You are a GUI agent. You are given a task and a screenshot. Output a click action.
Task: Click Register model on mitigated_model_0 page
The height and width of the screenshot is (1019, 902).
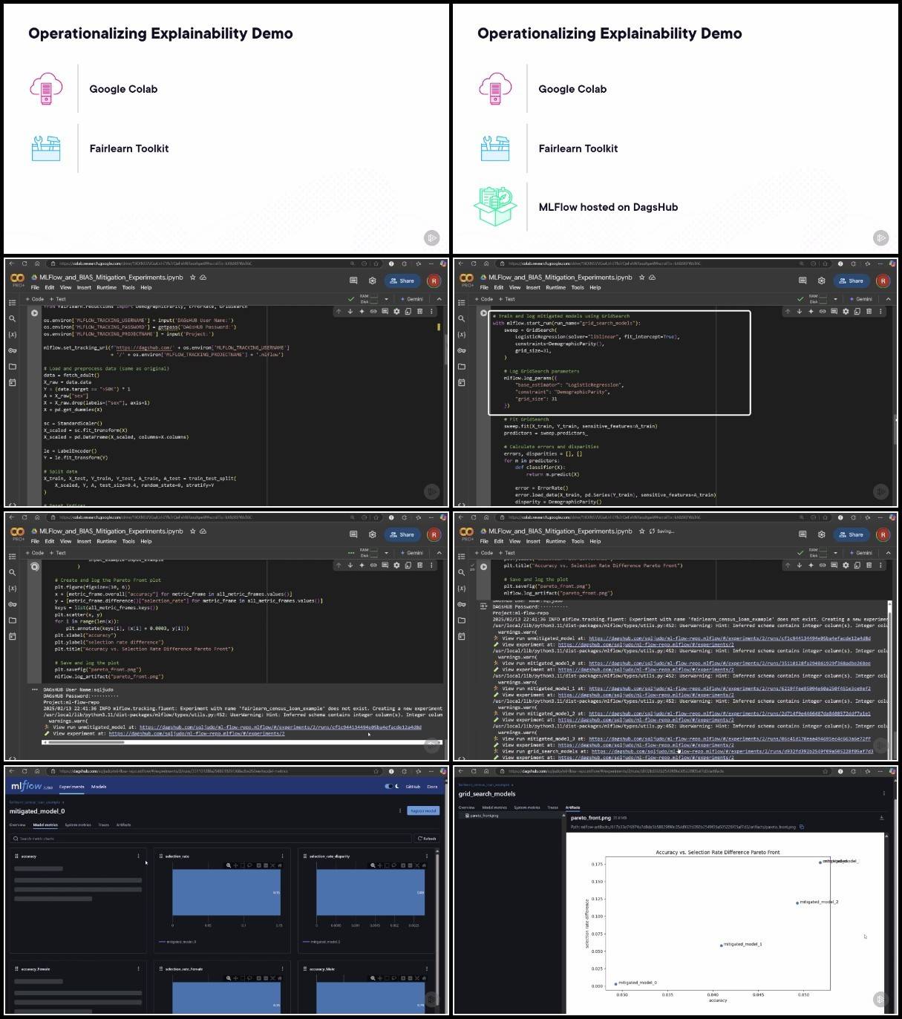point(423,810)
